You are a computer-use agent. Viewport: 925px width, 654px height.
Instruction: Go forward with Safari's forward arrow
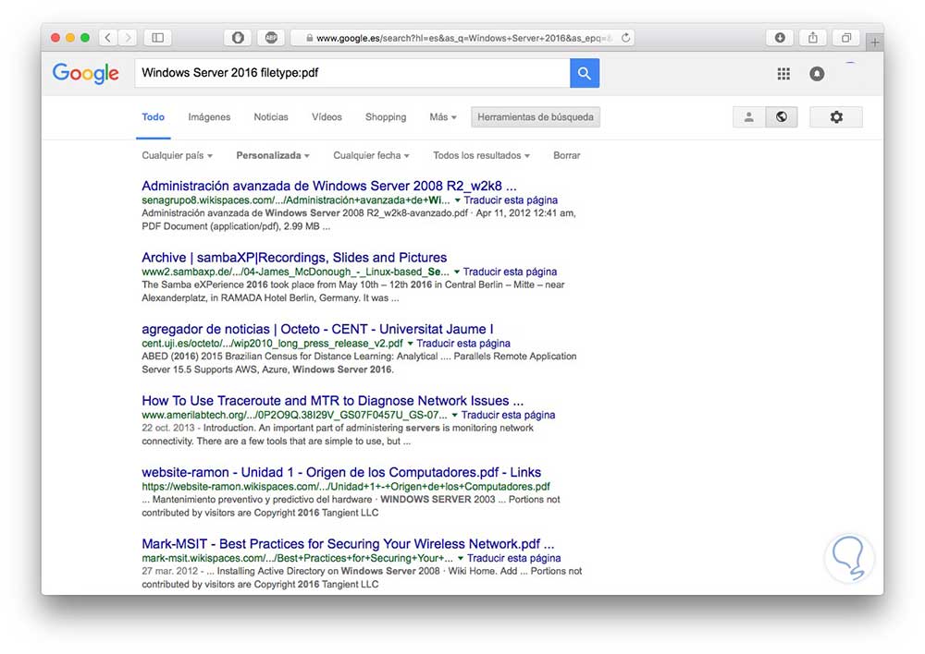coord(128,38)
